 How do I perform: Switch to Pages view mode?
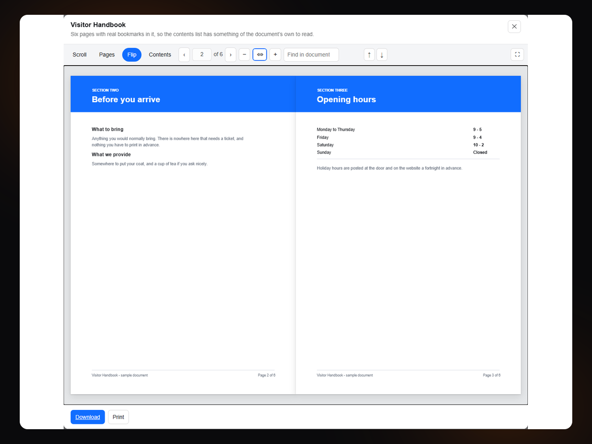[107, 55]
